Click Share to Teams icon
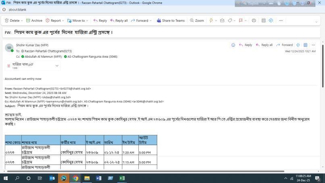 click(170, 21)
